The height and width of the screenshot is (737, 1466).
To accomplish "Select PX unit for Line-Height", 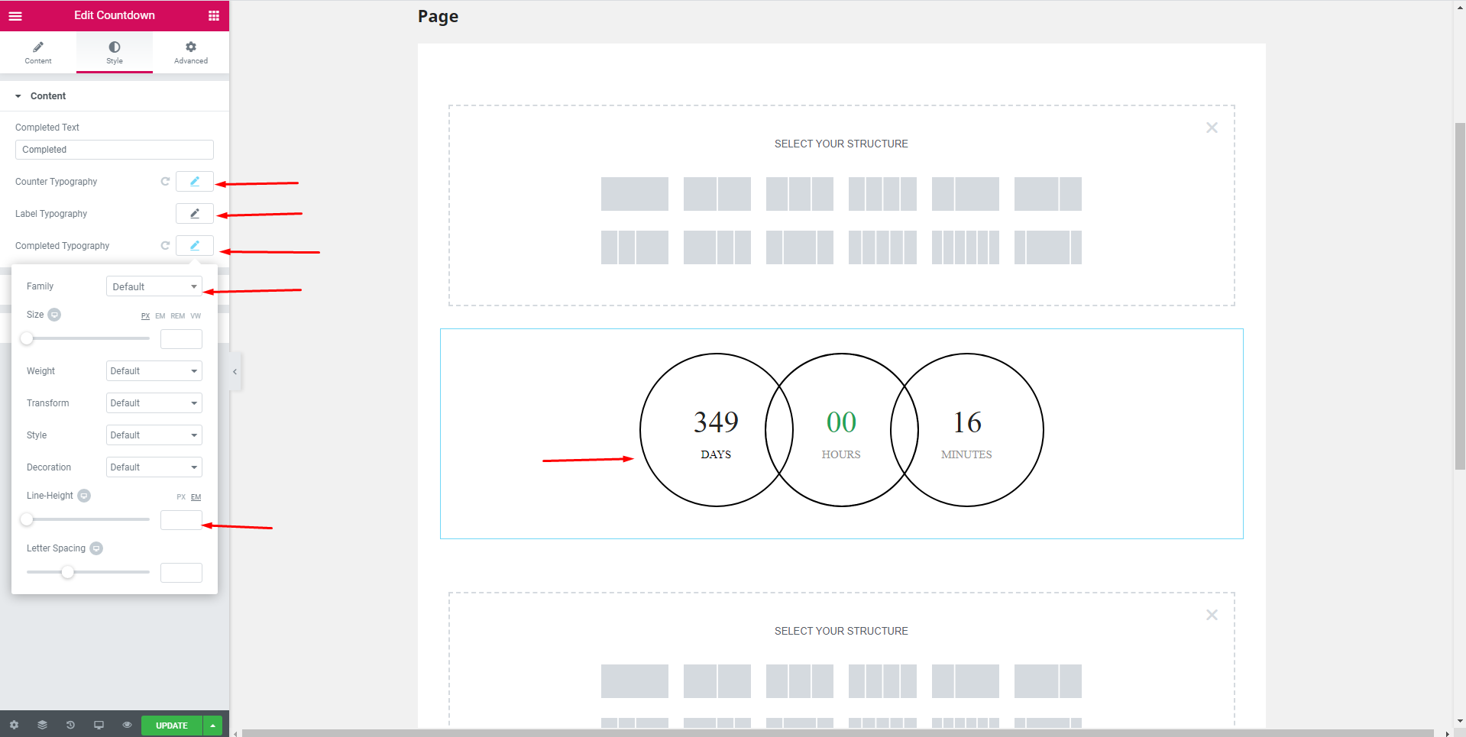I will point(181,497).
